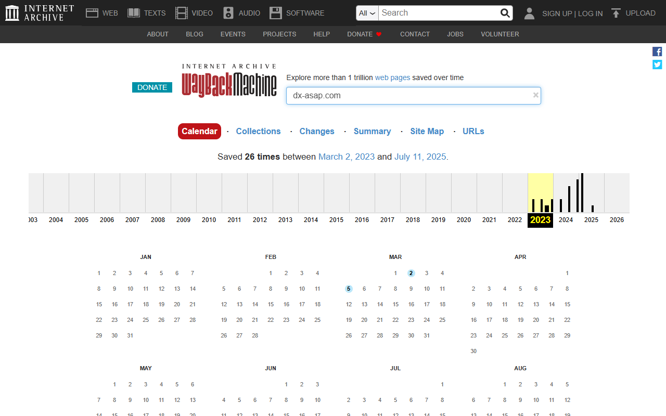Open the All search scope dropdown
Viewport: 666px width, 416px height.
pos(367,13)
